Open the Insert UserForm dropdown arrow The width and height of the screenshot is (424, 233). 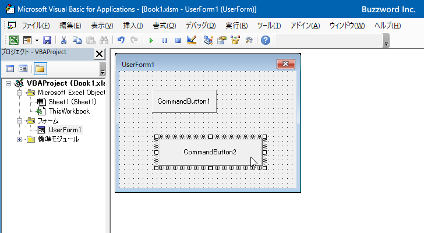37,41
